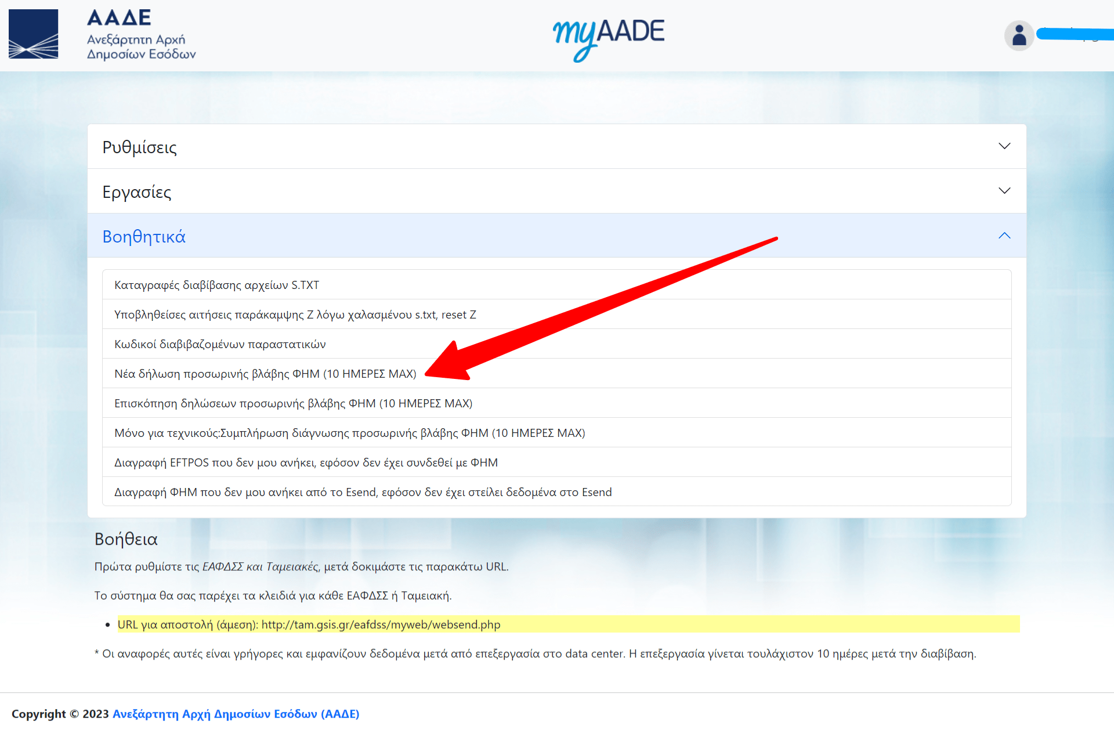Viewport: 1114px width, 734px height.
Task: Click the Βοηθητικά accordion header title
Action: pos(144,236)
